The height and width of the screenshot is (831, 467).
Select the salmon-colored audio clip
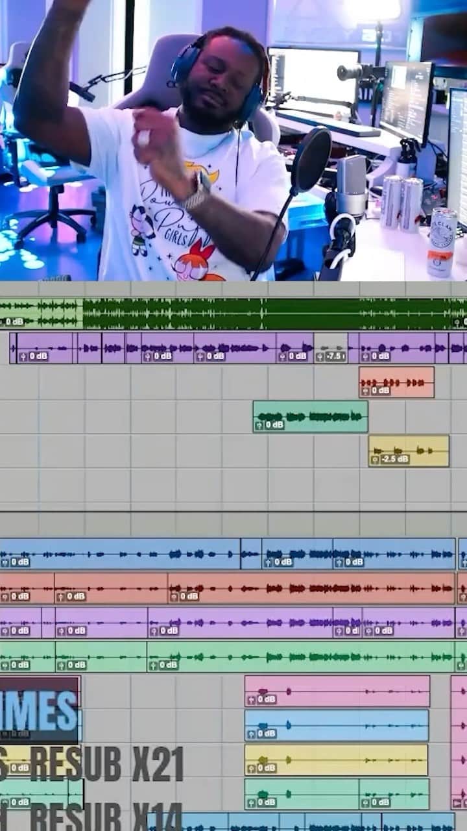[x=396, y=382]
